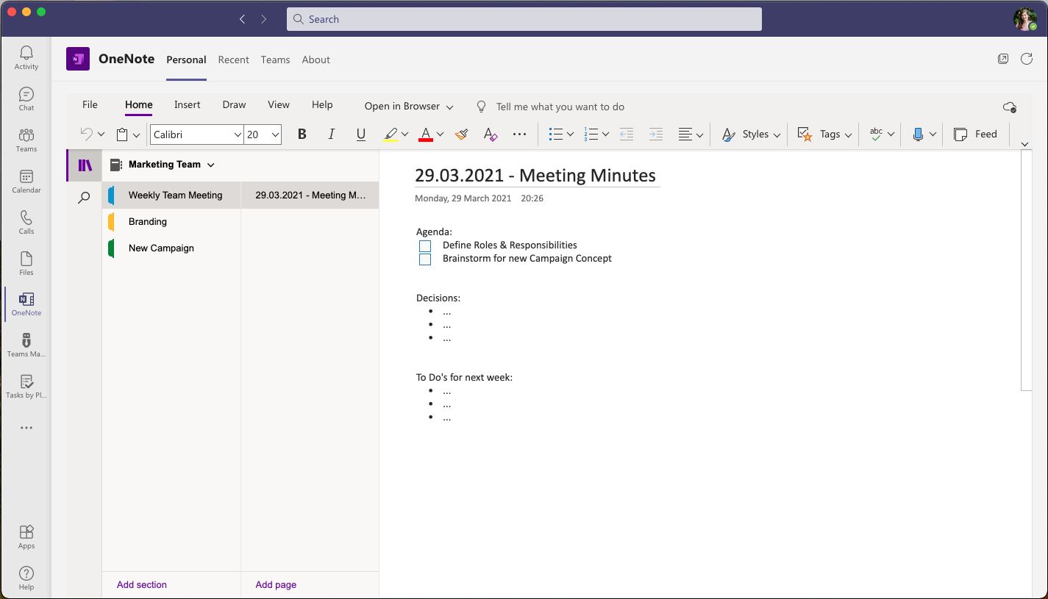The width and height of the screenshot is (1048, 599).
Task: Apply the yellow highlight color
Action: pos(391,134)
